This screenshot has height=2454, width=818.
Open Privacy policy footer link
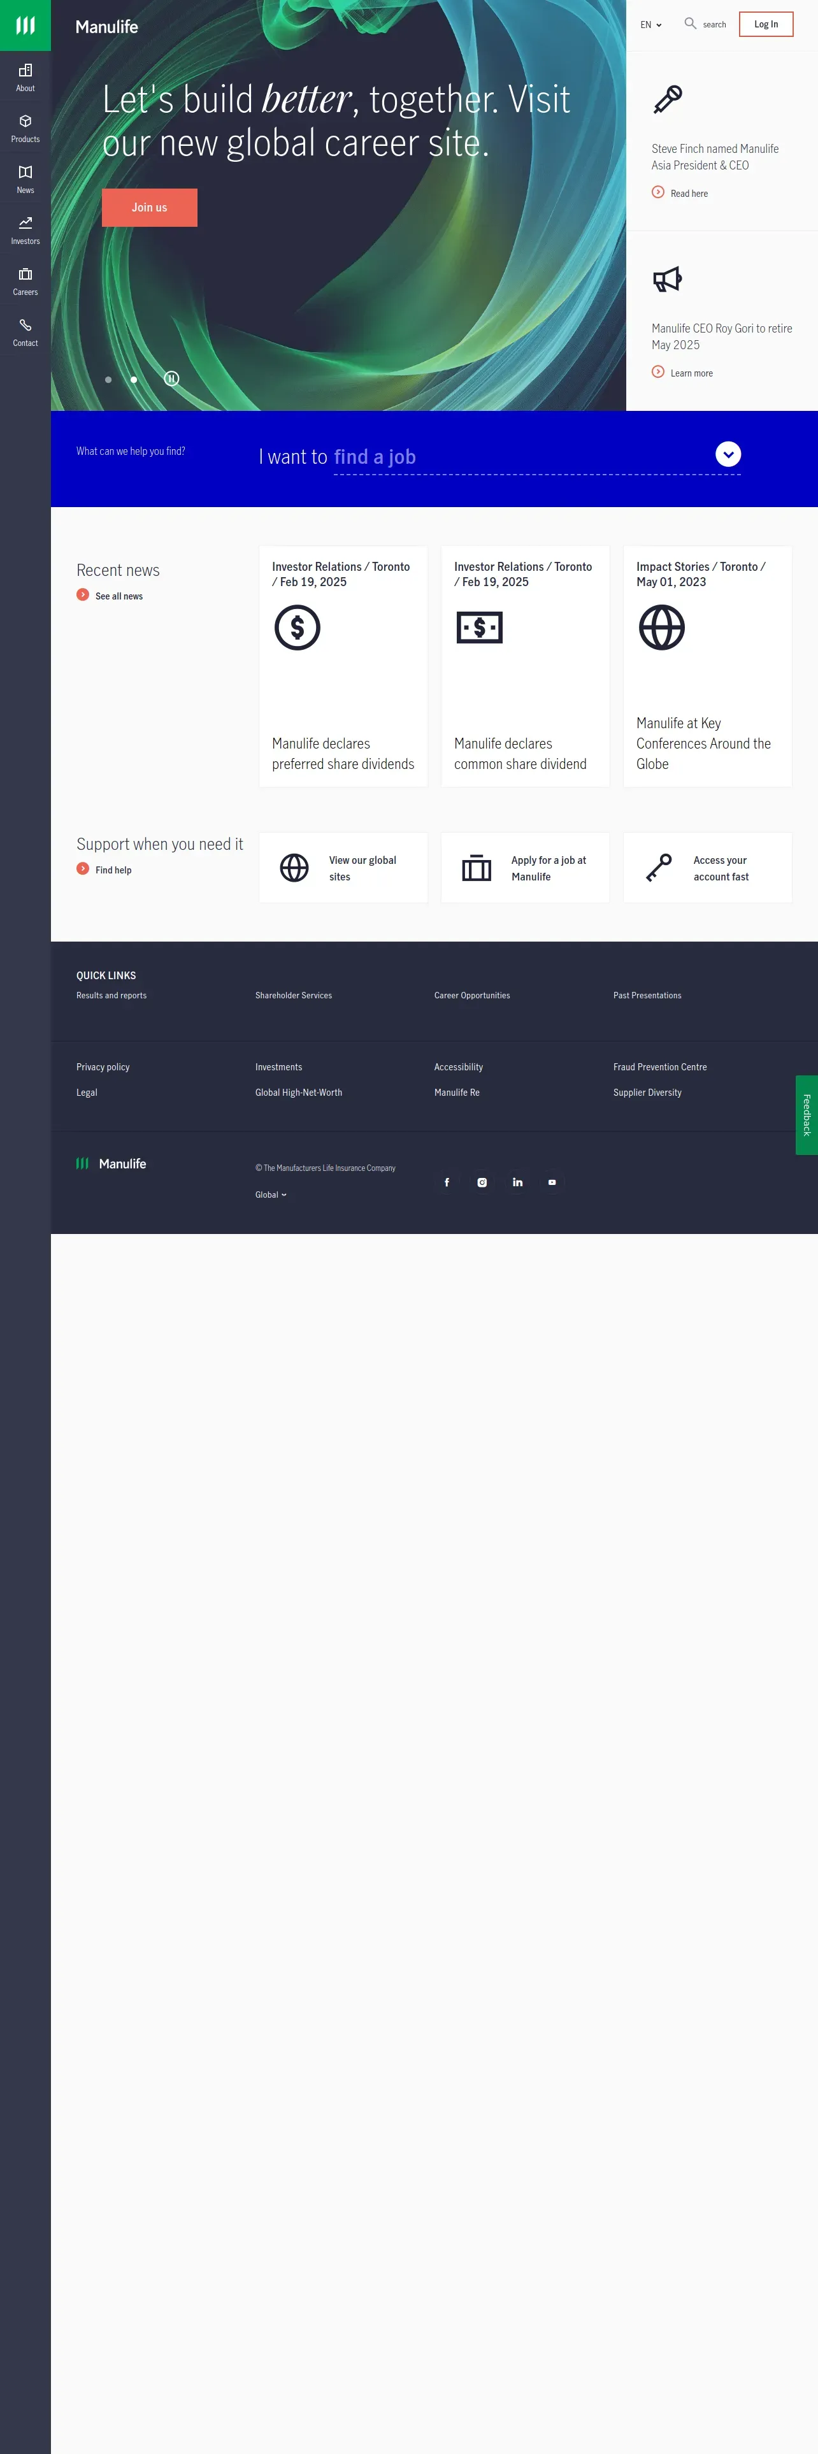[x=103, y=1067]
